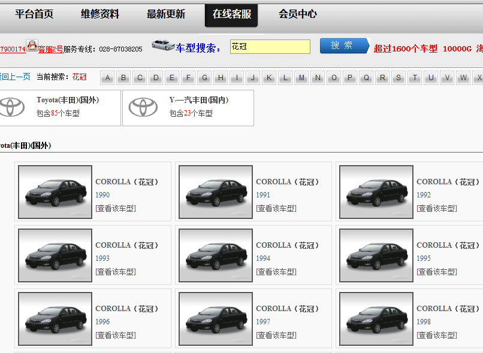Open the 维修资料 tab
Screen dimensions: 483x353
[100, 14]
